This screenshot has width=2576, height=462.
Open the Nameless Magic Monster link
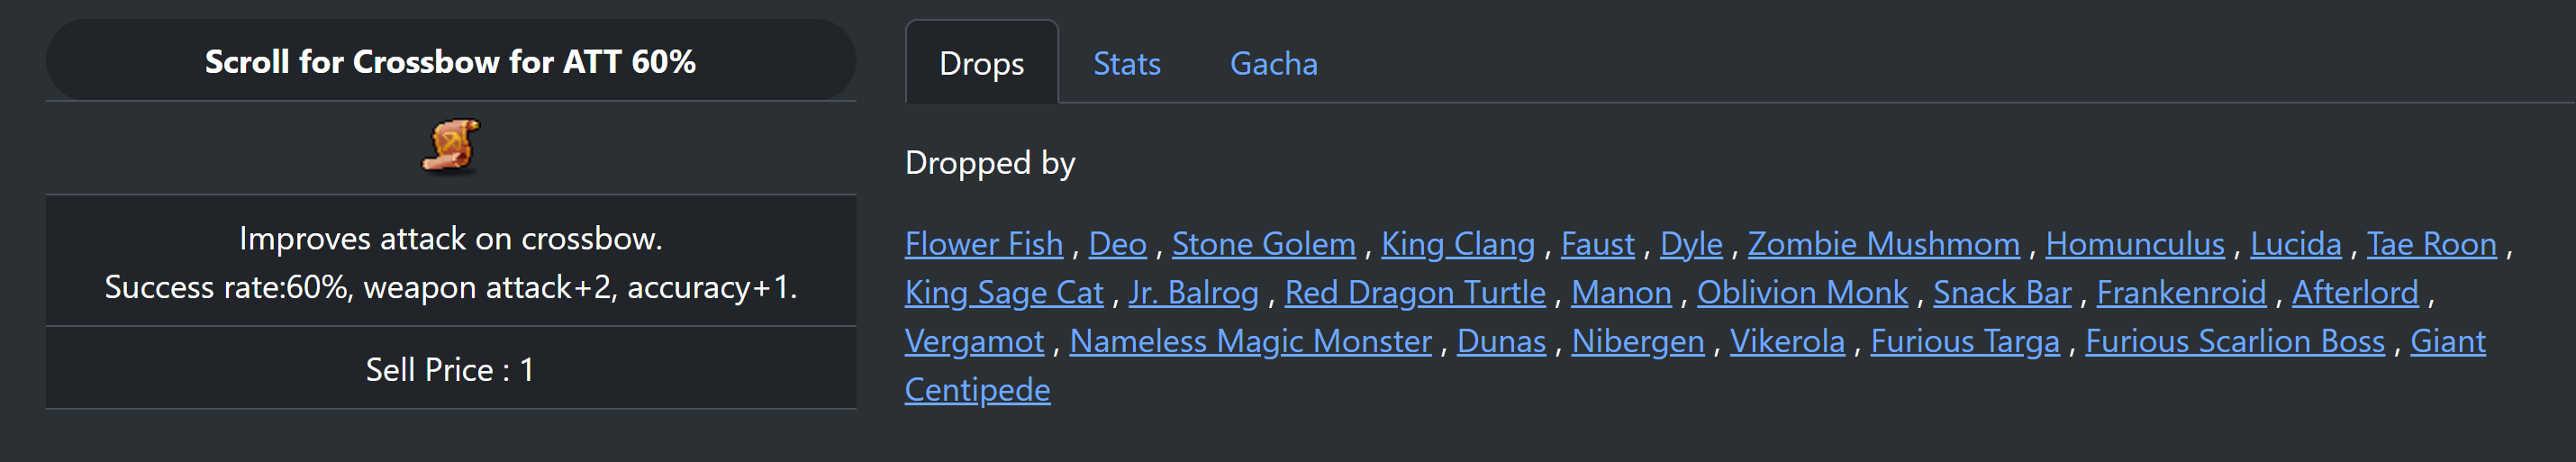(x=1250, y=342)
